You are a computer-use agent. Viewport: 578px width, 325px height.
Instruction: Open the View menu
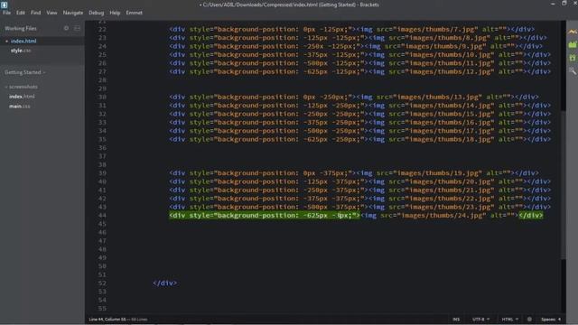click(51, 13)
